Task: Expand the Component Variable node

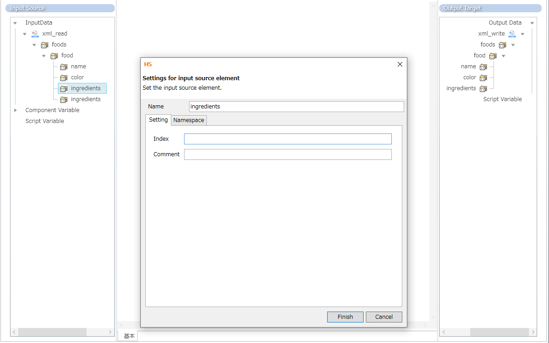Action: click(15, 110)
